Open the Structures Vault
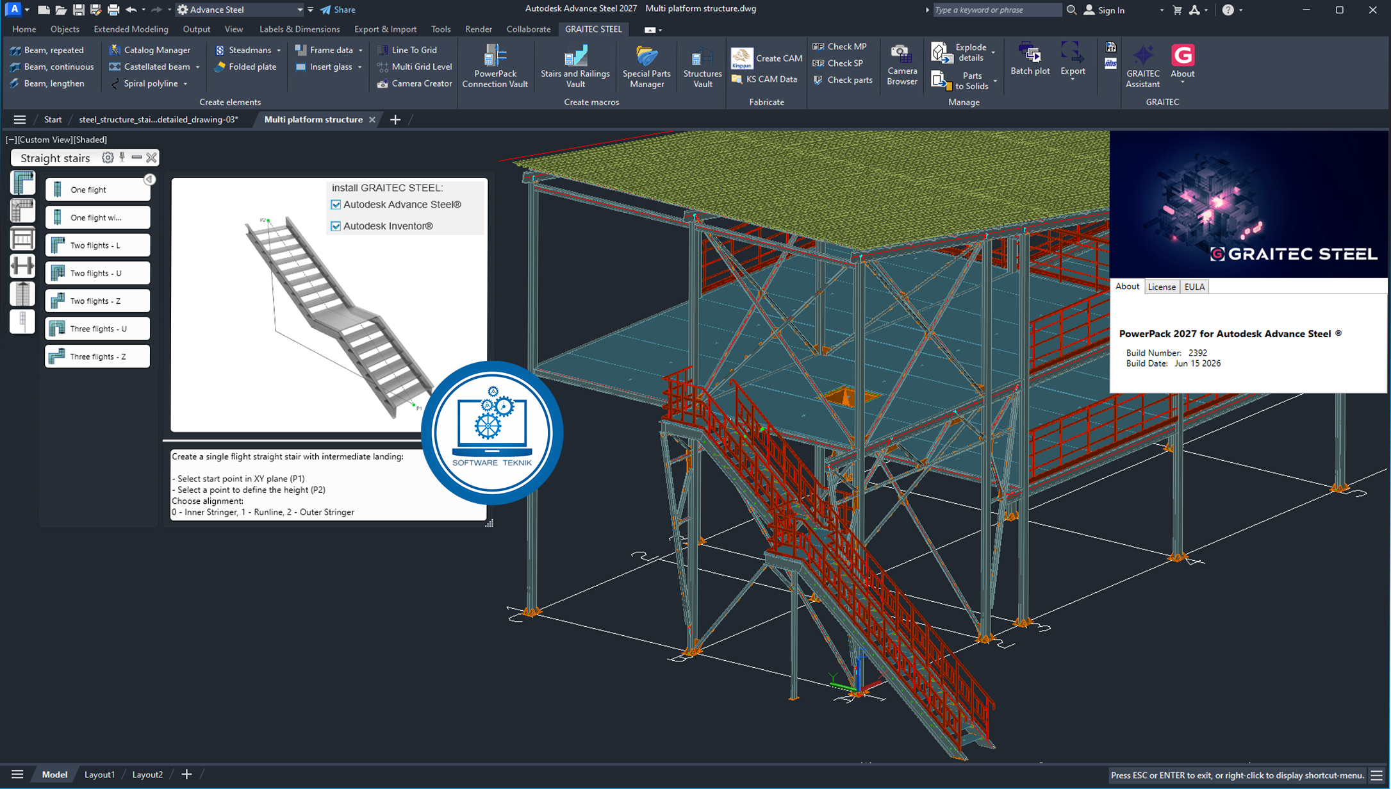 [x=702, y=66]
